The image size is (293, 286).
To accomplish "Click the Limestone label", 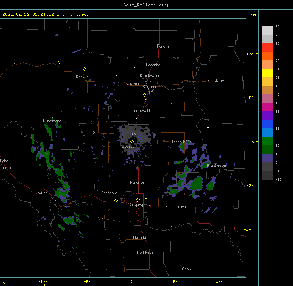I will point(52,121).
